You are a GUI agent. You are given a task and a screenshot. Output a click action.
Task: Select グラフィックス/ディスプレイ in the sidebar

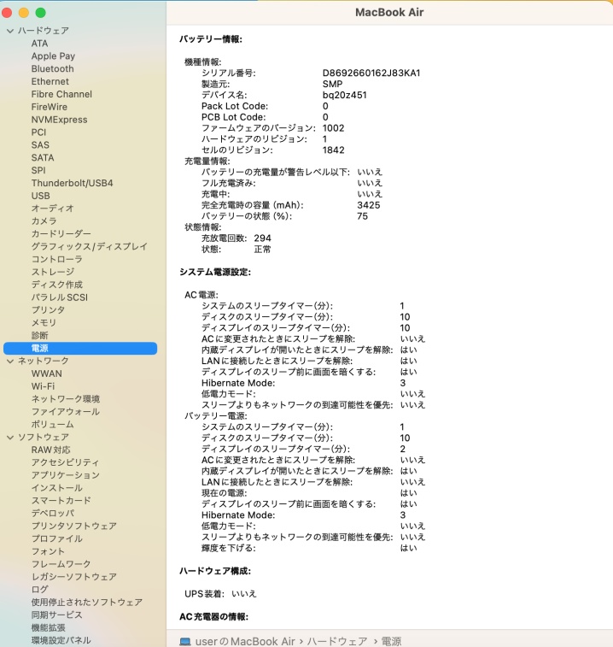pos(89,247)
